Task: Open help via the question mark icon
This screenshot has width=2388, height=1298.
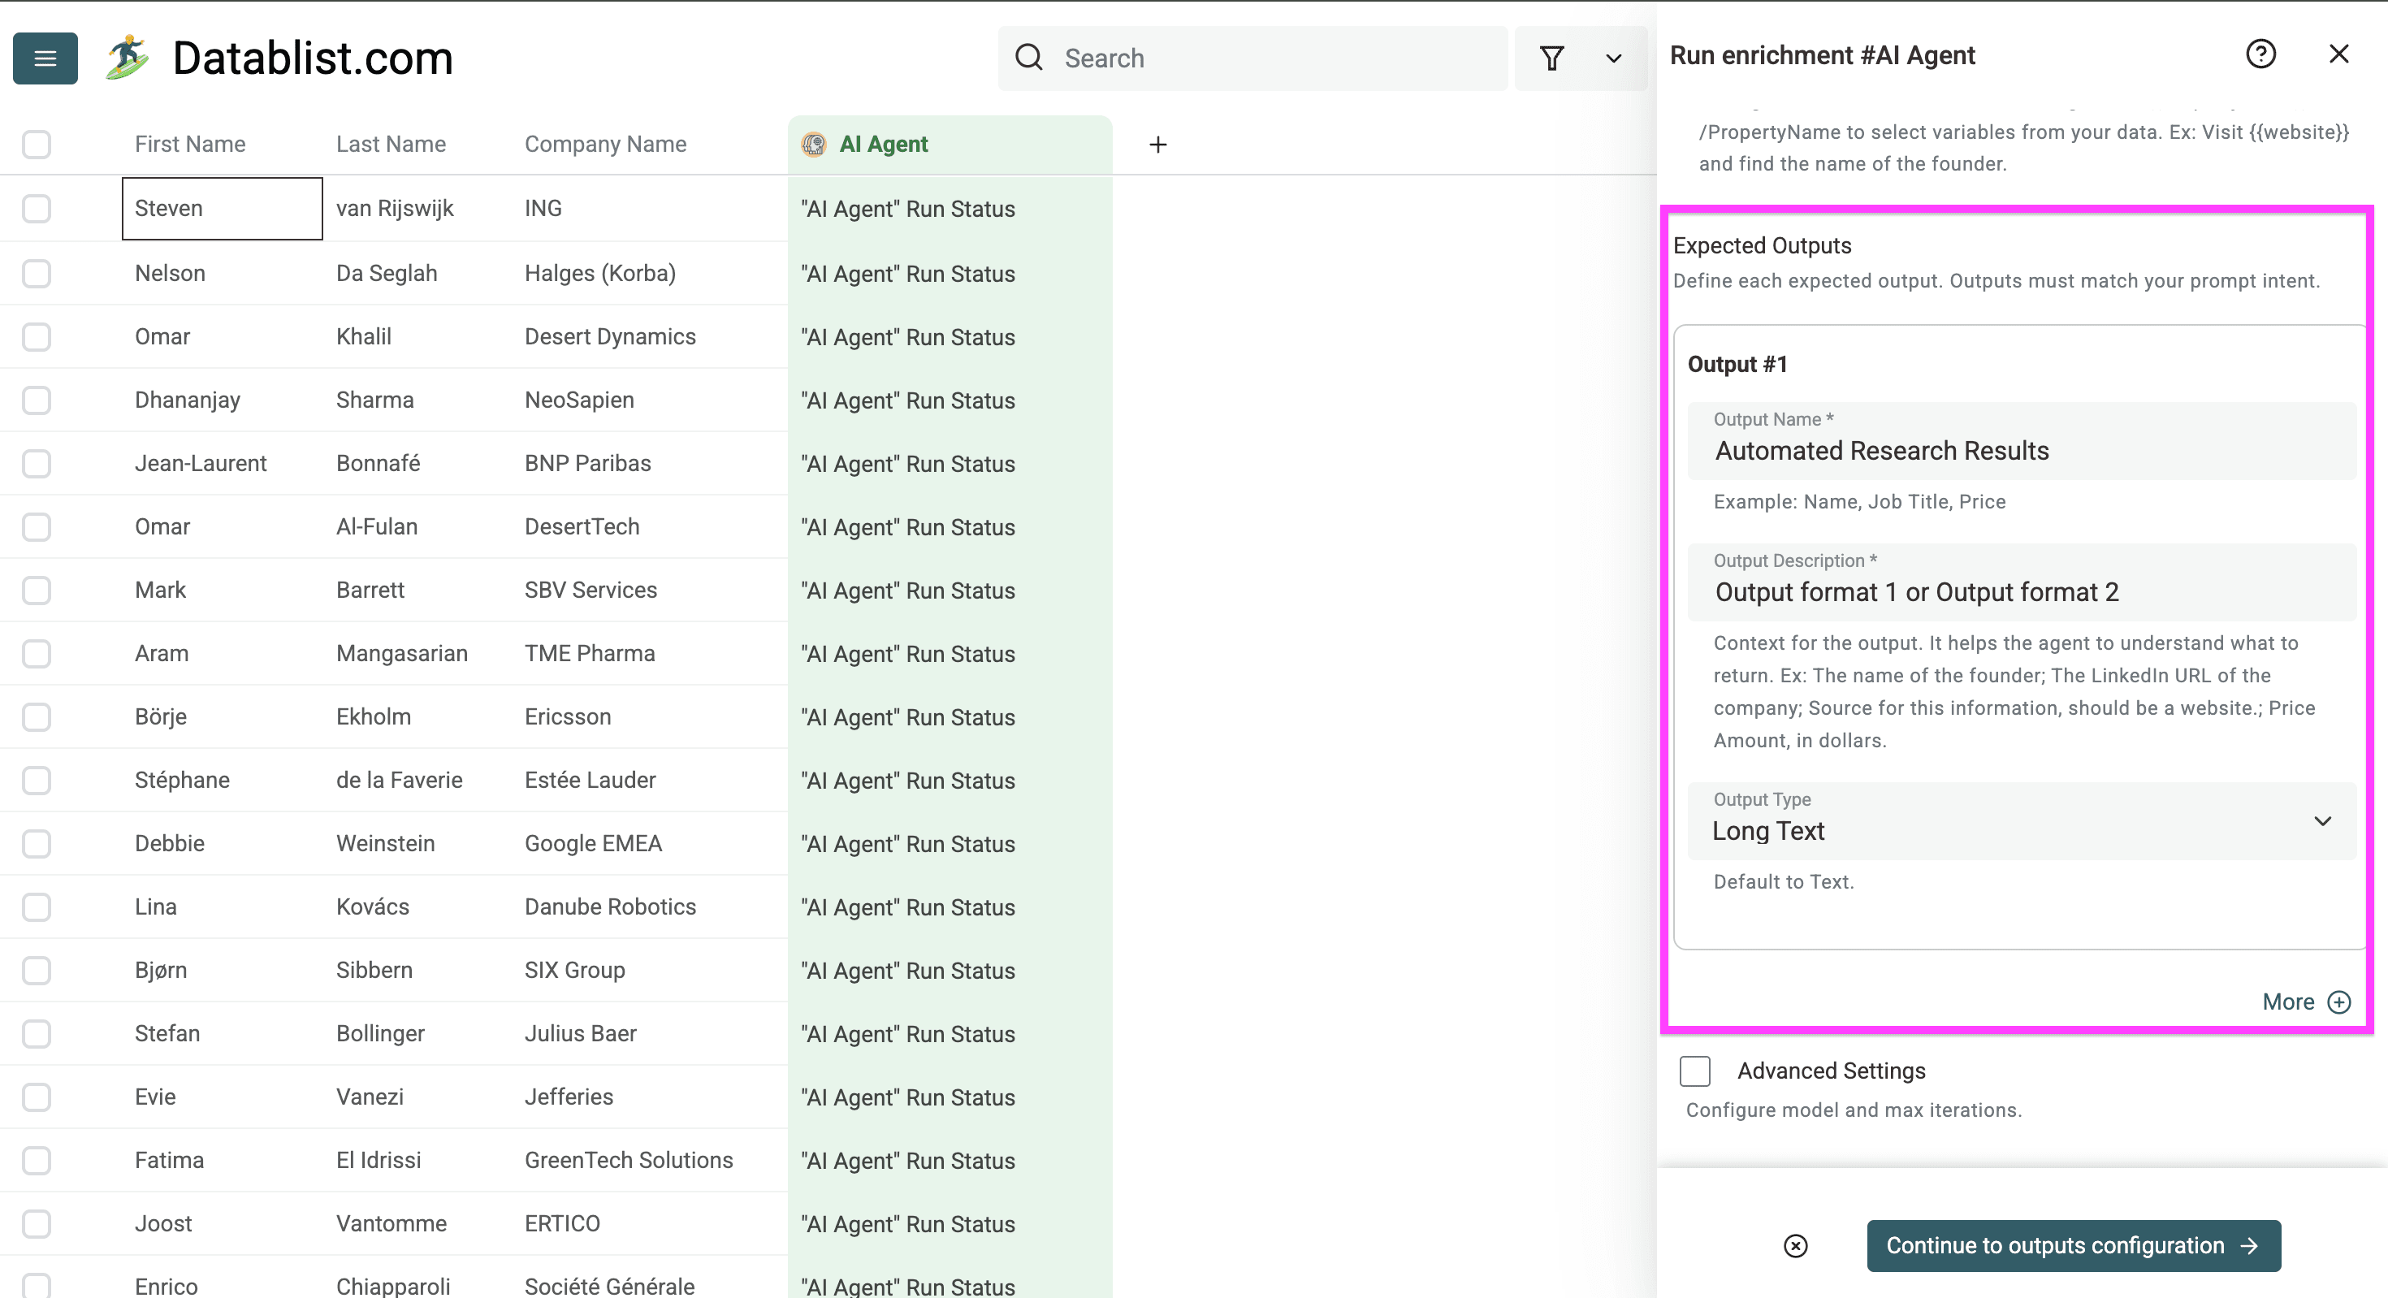Action: coord(2262,54)
